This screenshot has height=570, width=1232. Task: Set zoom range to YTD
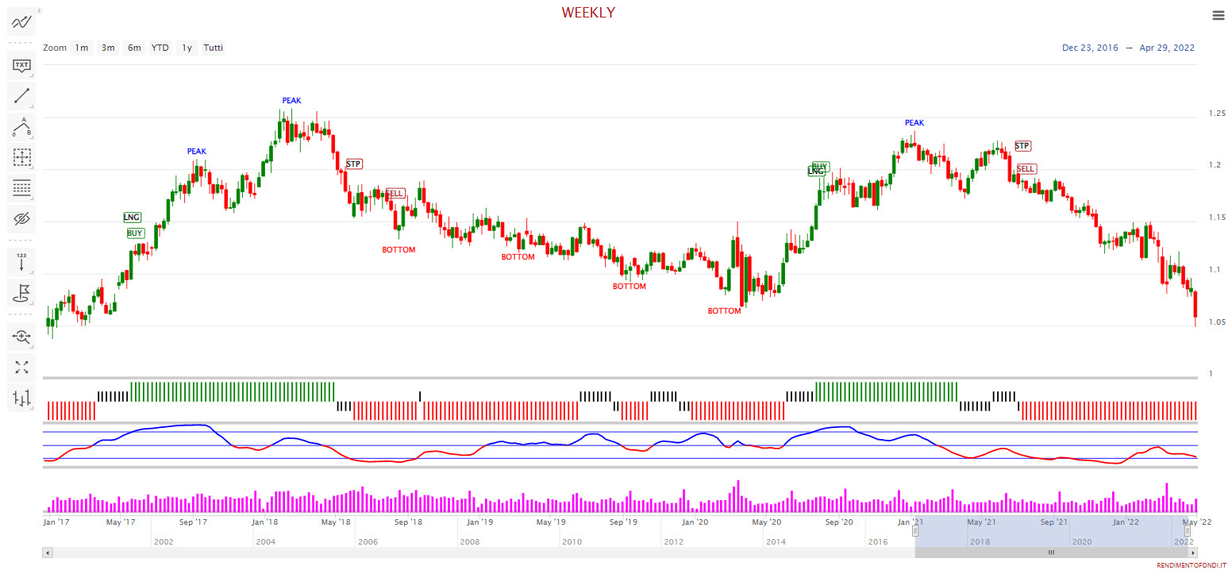click(x=160, y=48)
